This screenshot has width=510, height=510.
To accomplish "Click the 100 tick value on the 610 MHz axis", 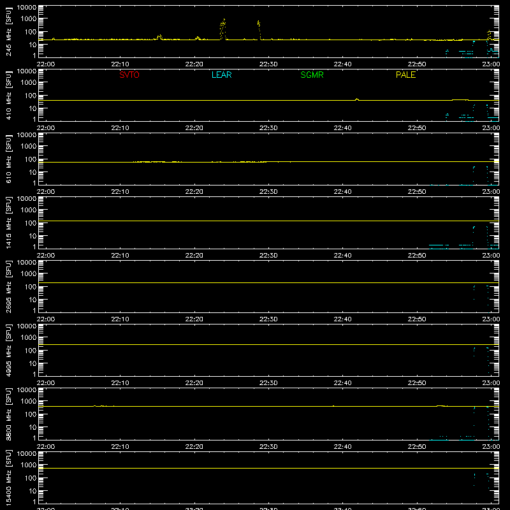I will click(31, 159).
